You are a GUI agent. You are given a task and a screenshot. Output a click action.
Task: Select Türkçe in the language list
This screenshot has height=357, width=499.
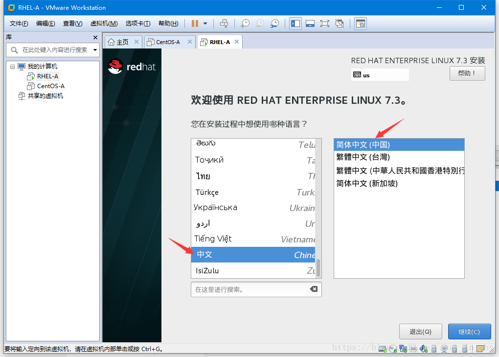[253, 192]
